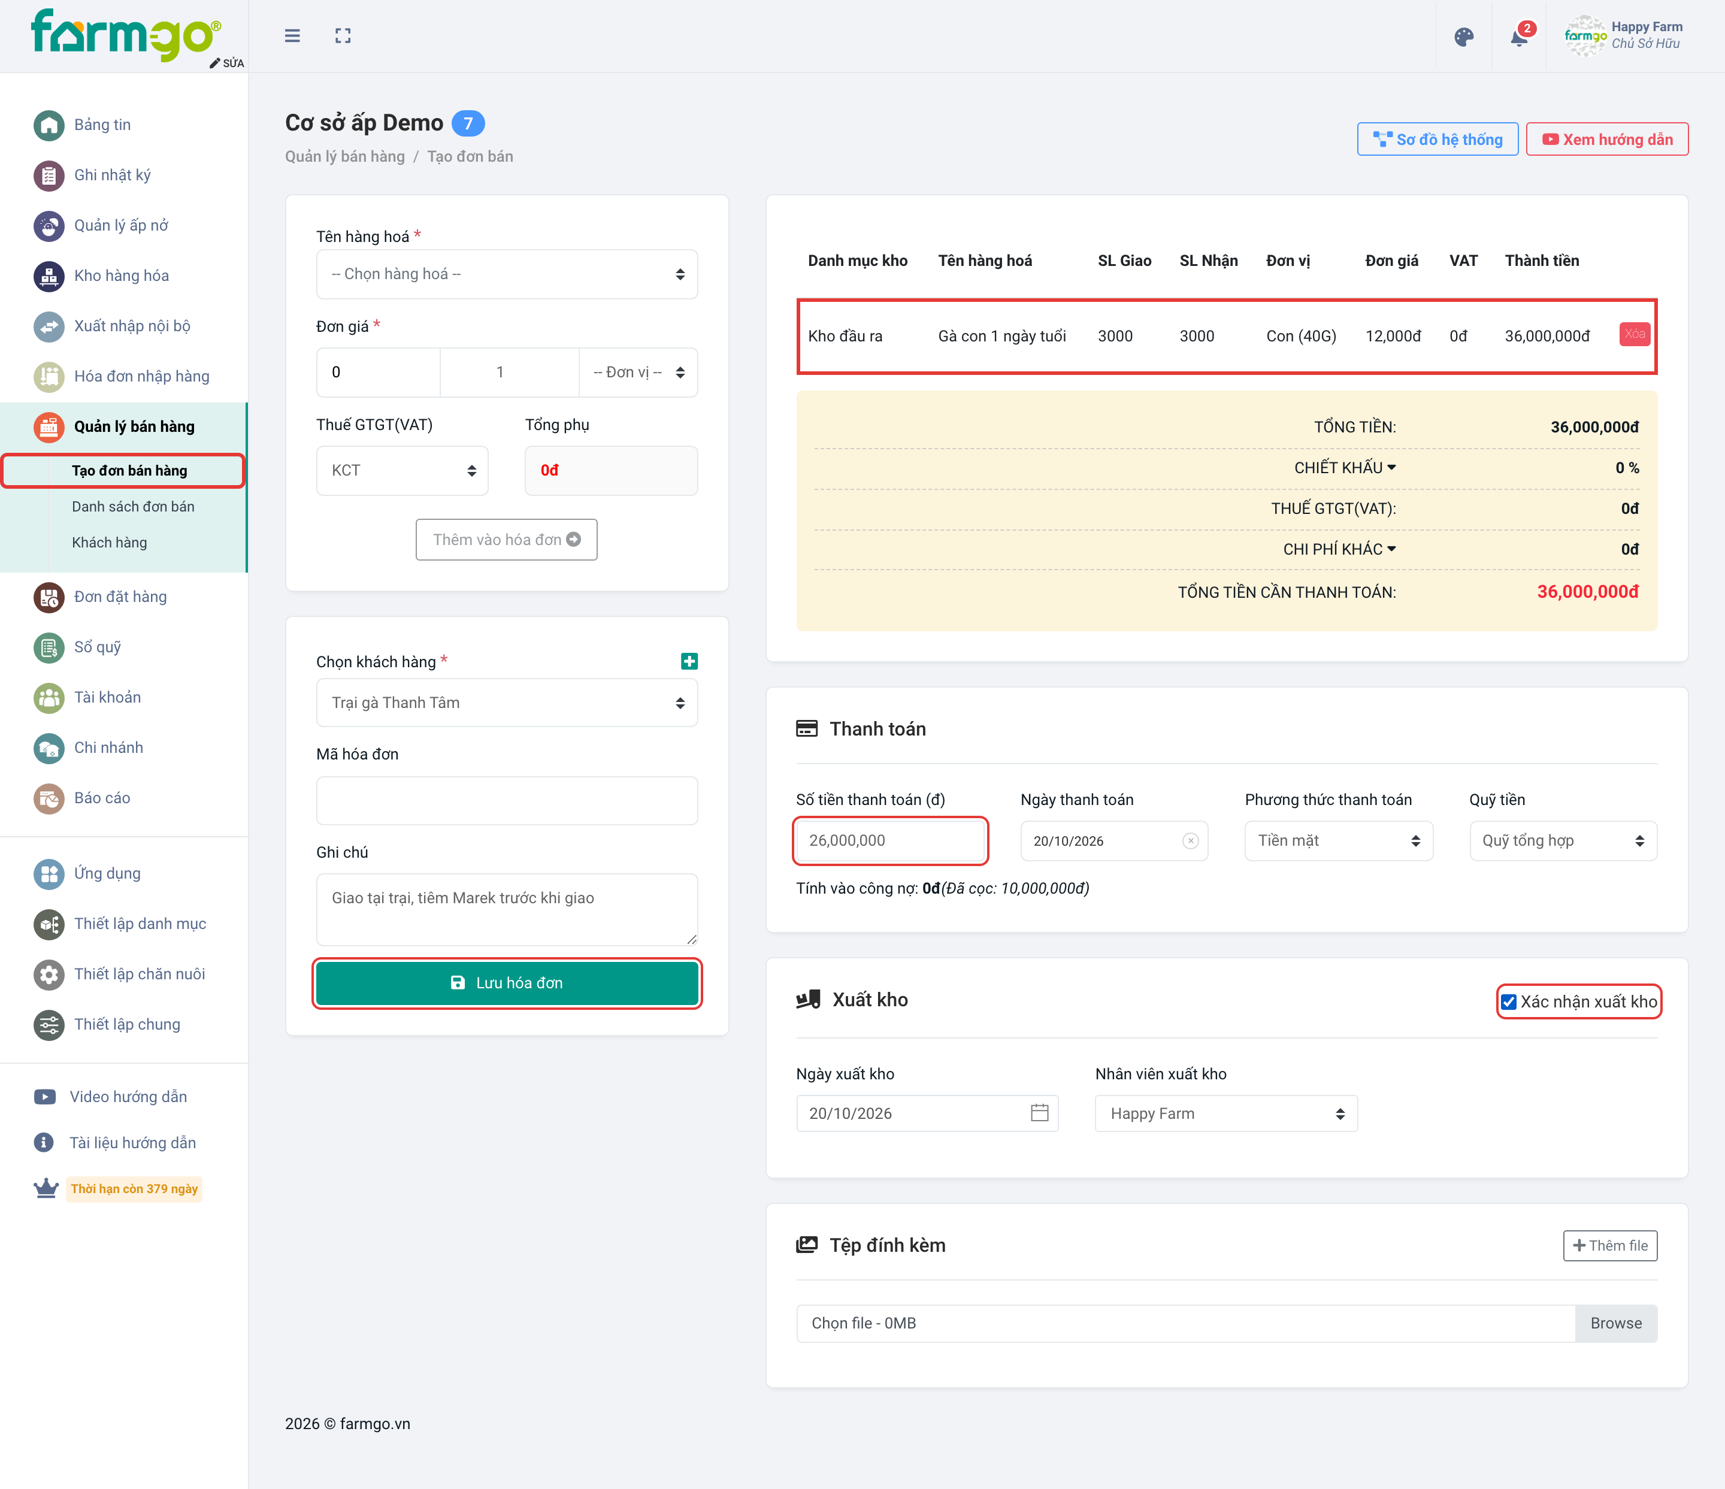This screenshot has width=1725, height=1489.
Task: Open Hóa đơn nhập hàng icon
Action: pyautogui.click(x=49, y=377)
